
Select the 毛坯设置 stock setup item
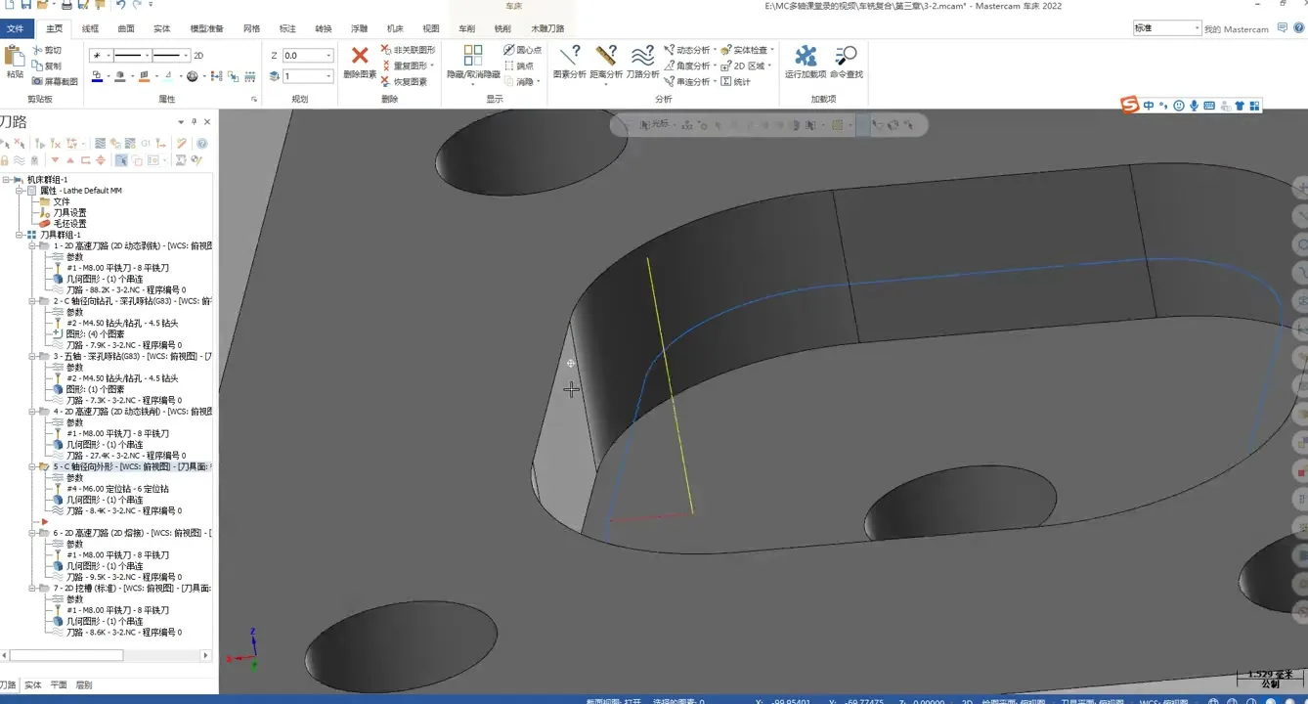point(69,224)
